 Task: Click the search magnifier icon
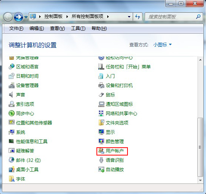[x=198, y=16]
